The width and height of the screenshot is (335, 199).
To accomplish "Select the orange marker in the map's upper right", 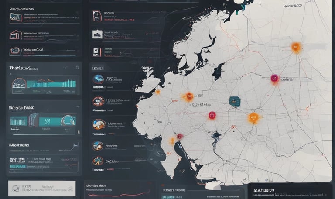I will tap(296, 47).
